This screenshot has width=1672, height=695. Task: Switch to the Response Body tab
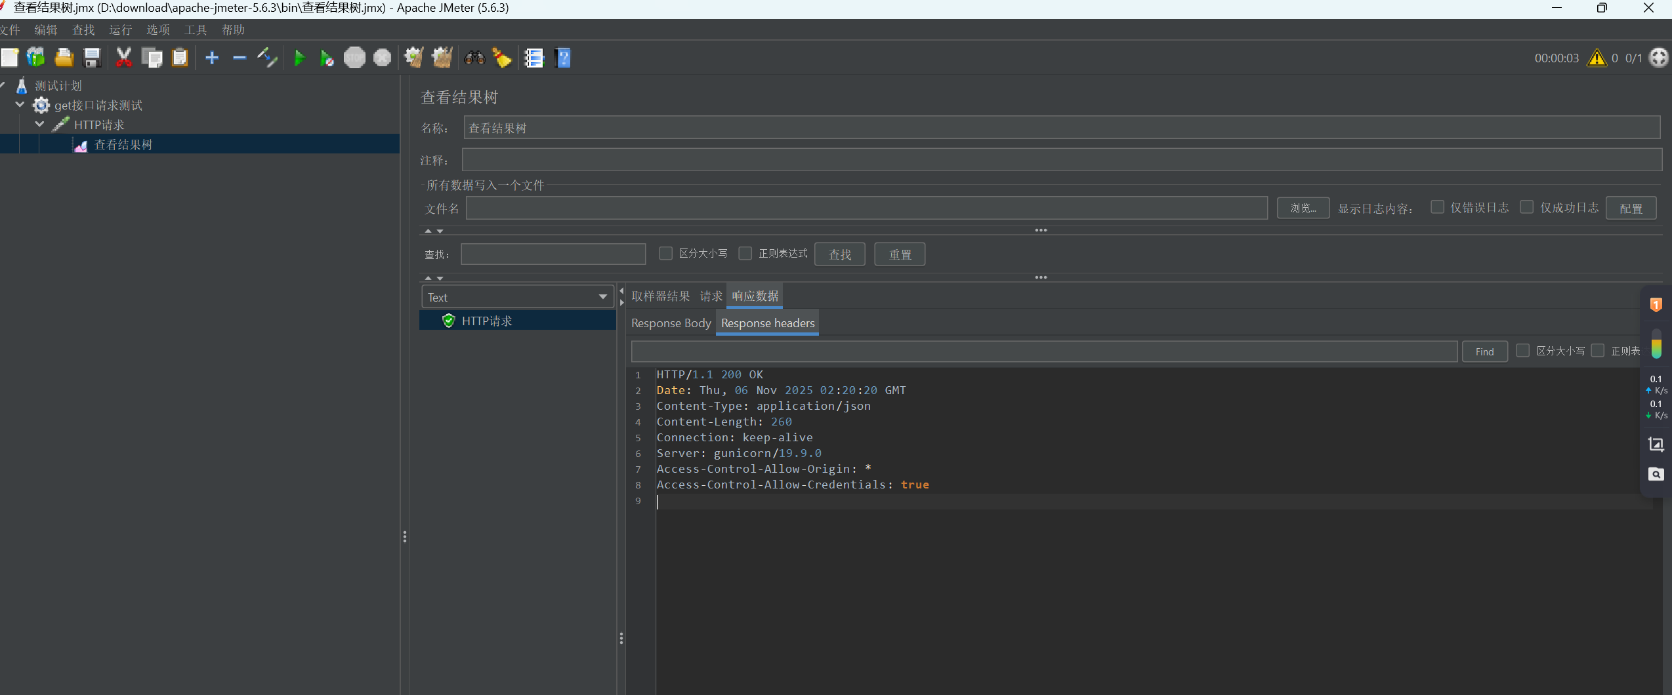coord(671,323)
